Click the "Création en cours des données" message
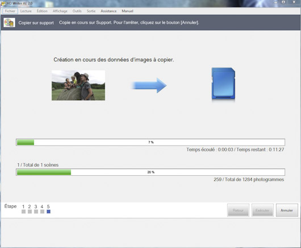Viewport: 301px width, 248px height. click(x=114, y=60)
